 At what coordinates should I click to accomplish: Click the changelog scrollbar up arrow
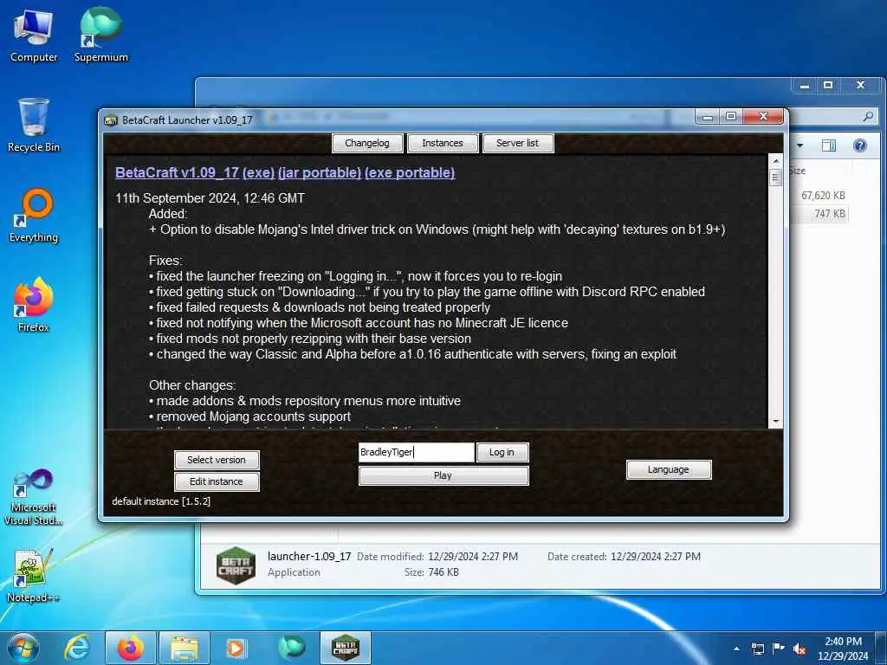775,161
